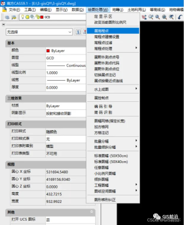
Task: Click the red GCD layer color swatch
Action: 42,17
